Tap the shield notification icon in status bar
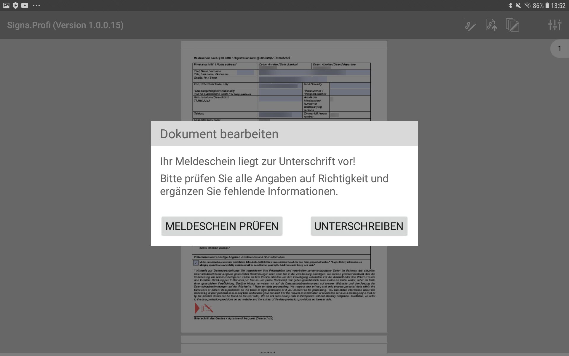Image resolution: width=569 pixels, height=356 pixels. 15,5
